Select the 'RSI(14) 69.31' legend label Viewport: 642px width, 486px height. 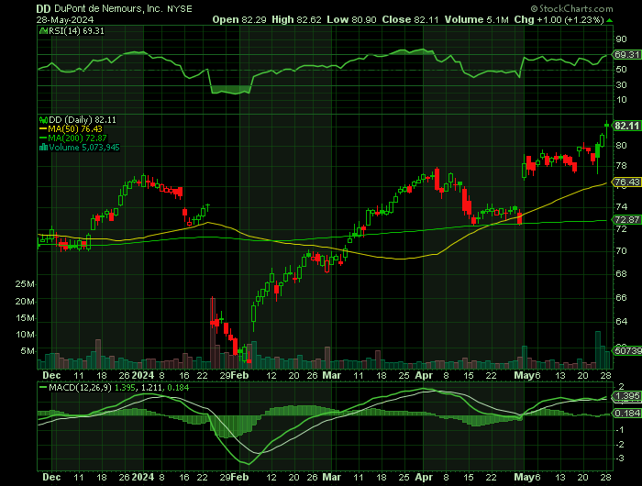point(76,30)
